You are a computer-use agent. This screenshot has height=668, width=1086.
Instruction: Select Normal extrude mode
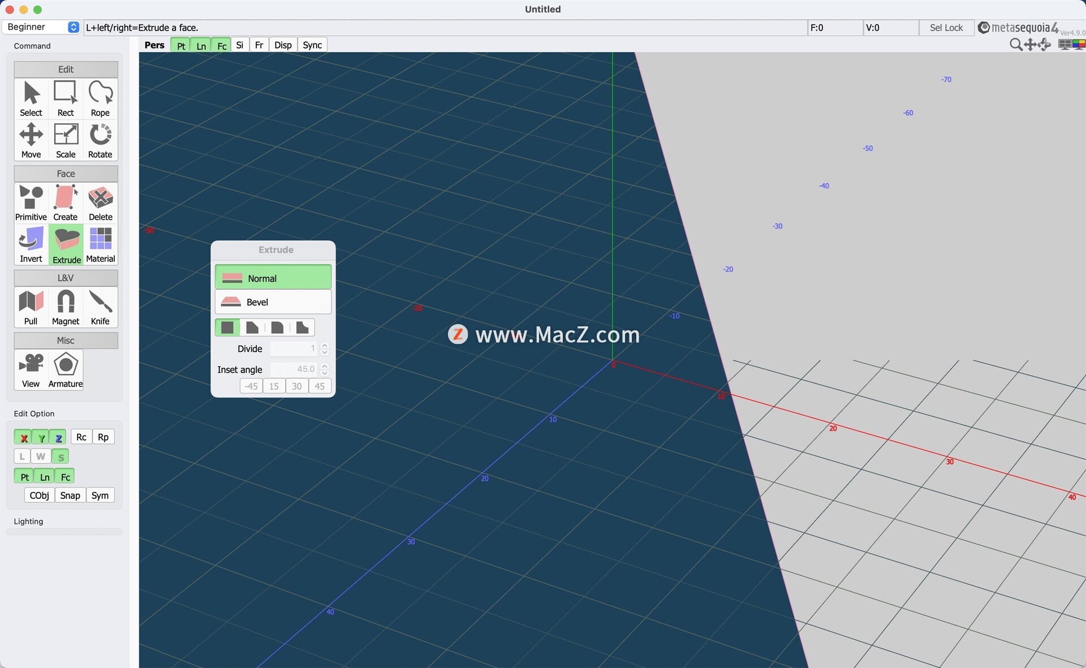click(273, 278)
